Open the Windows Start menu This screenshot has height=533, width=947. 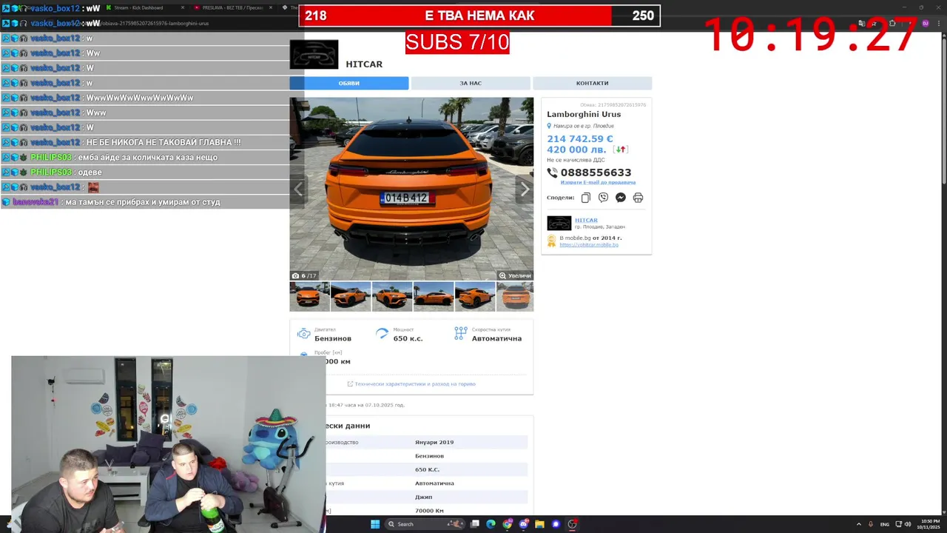(x=375, y=524)
